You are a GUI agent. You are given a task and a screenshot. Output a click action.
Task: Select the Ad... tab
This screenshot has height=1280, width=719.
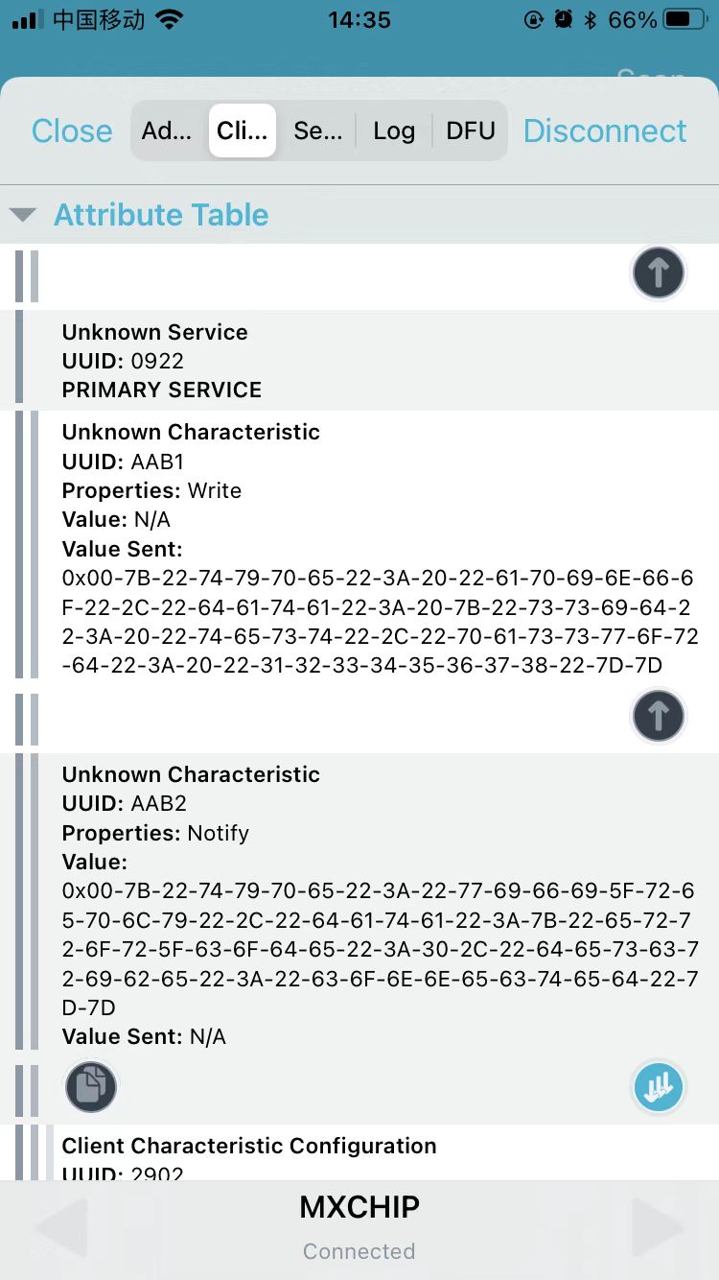(168, 130)
